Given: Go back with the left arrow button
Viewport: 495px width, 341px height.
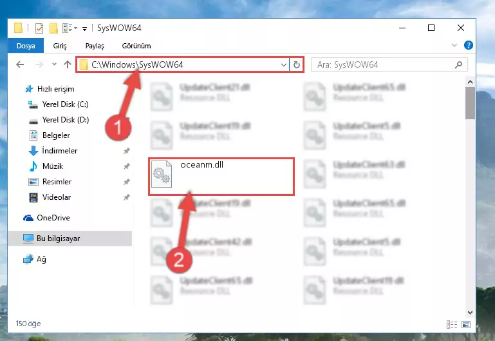Looking at the screenshot, I should click(20, 64).
